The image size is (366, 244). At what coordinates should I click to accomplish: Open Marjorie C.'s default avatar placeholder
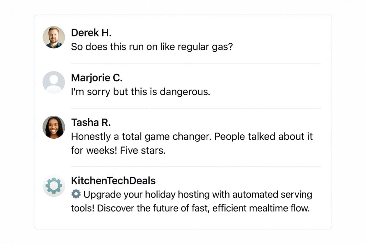54,82
